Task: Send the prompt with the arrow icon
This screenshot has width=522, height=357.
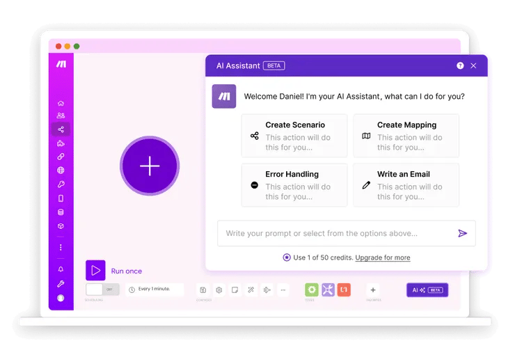Action: (x=462, y=233)
